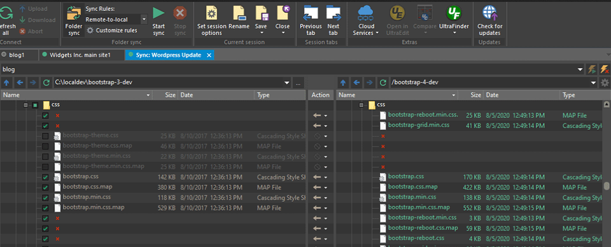Click Customize rules

pyautogui.click(x=112, y=30)
